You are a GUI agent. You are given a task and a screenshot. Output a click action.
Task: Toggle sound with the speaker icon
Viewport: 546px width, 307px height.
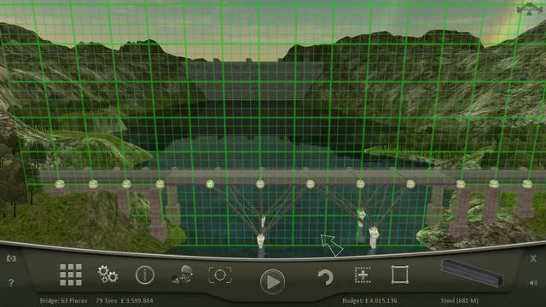pyautogui.click(x=533, y=283)
